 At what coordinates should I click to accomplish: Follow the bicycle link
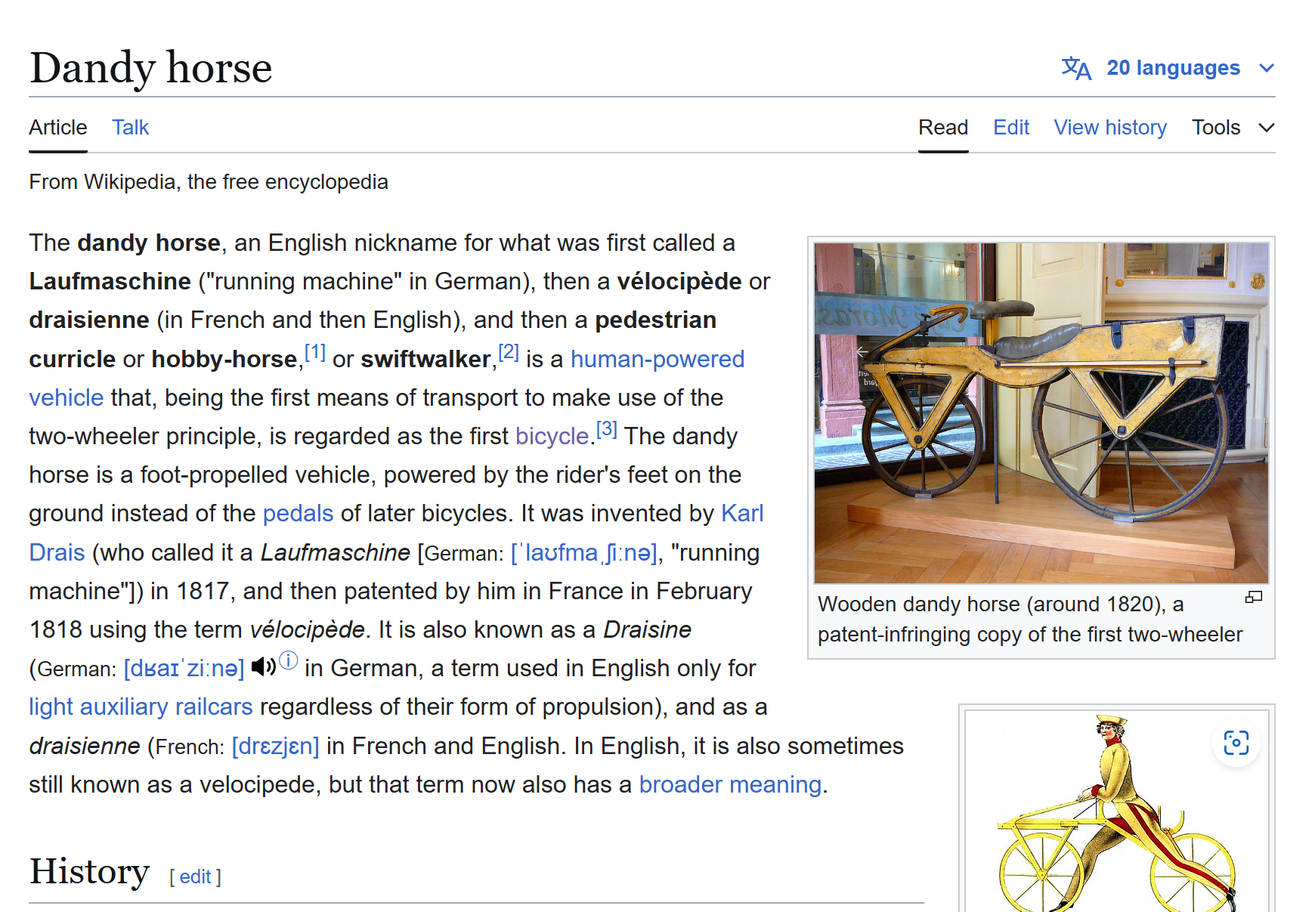pos(551,436)
